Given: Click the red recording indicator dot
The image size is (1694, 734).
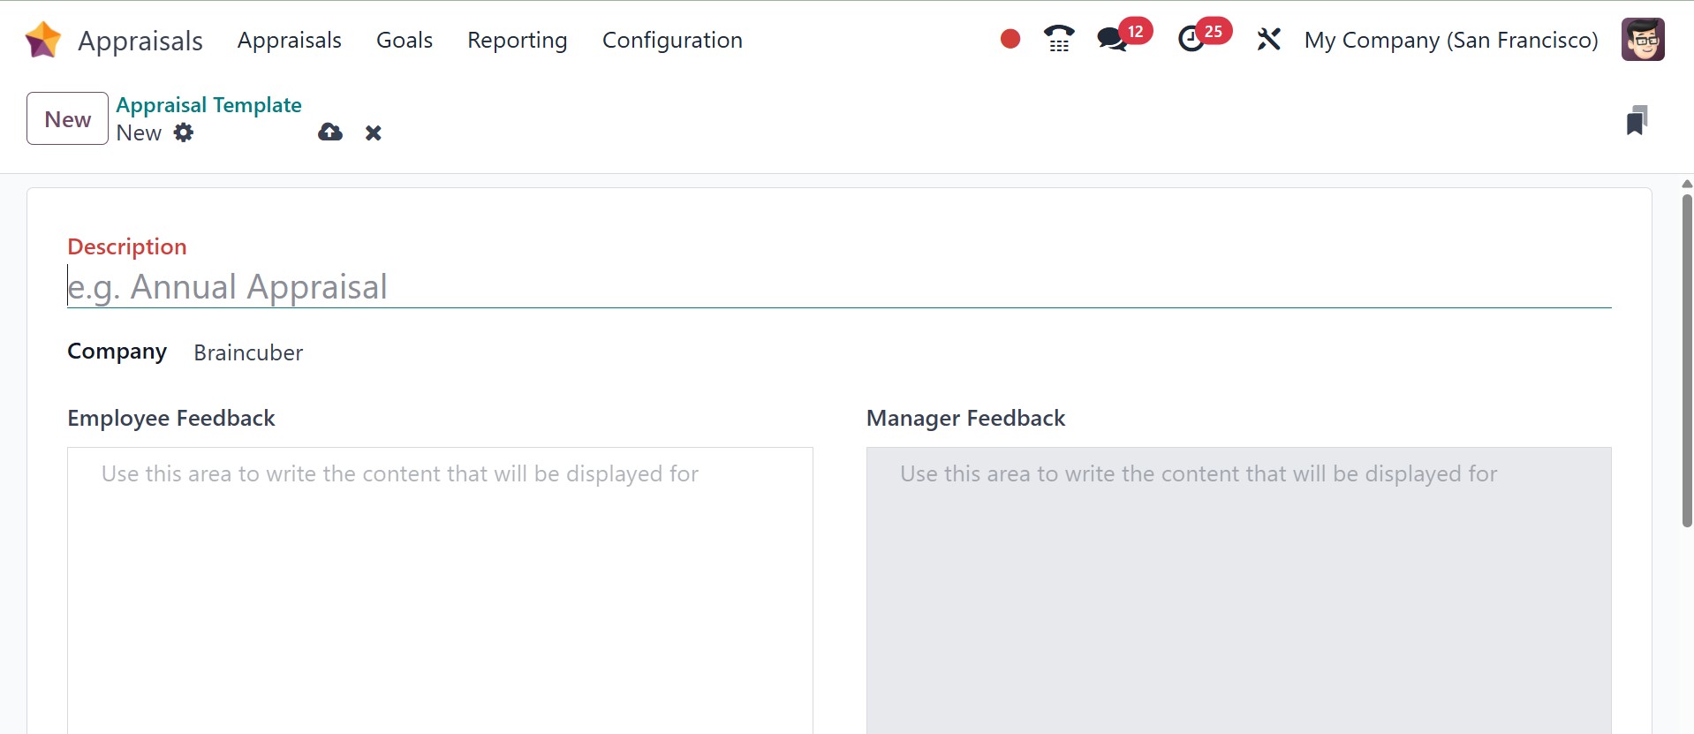Looking at the screenshot, I should pos(1010,39).
